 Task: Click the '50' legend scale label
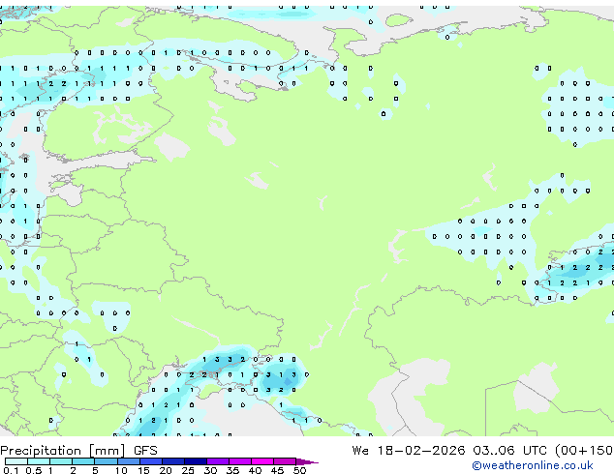tap(299, 470)
